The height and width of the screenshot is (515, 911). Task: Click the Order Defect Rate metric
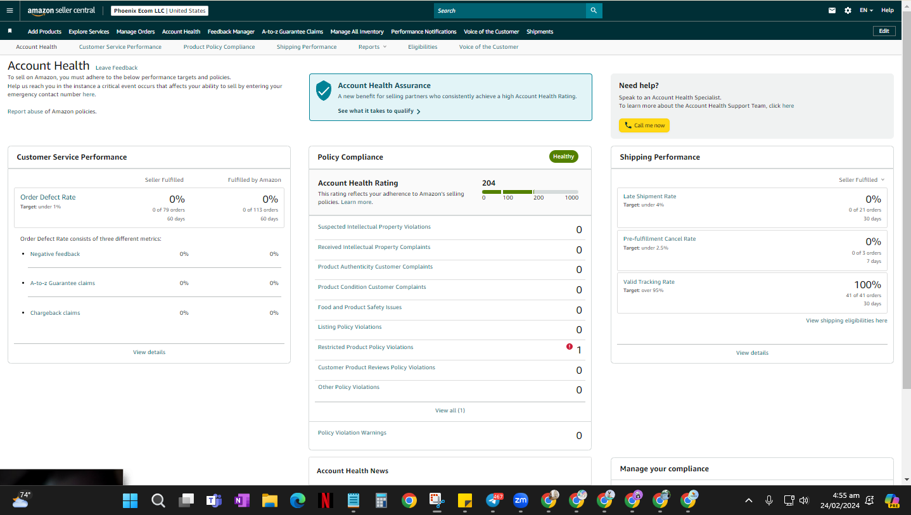pos(48,197)
